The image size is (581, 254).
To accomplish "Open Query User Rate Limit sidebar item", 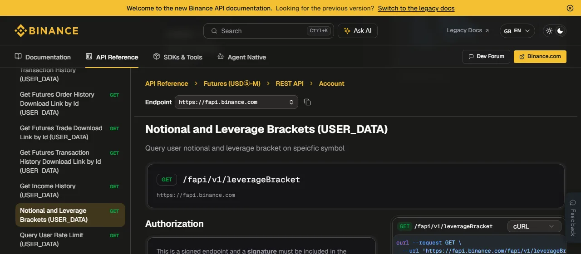I will (70, 239).
